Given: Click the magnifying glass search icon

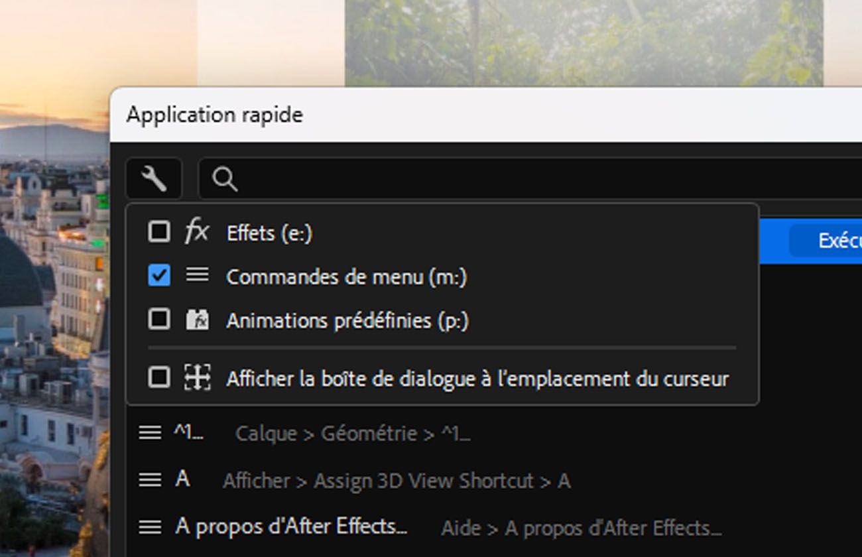Looking at the screenshot, I should point(225,179).
